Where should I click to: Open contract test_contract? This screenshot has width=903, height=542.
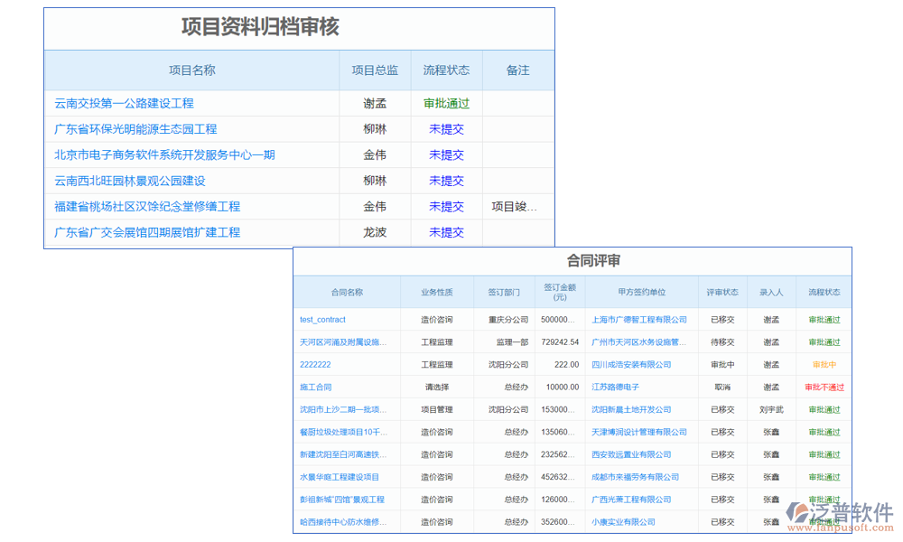click(323, 319)
